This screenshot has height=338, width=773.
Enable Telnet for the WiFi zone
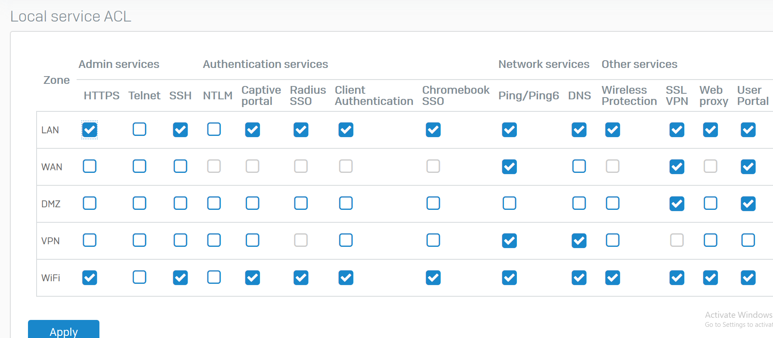coord(139,277)
